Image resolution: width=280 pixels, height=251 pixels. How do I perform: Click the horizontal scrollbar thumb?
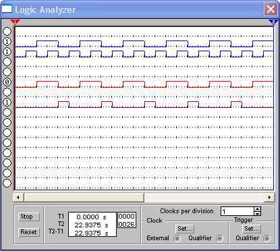click(x=84, y=198)
